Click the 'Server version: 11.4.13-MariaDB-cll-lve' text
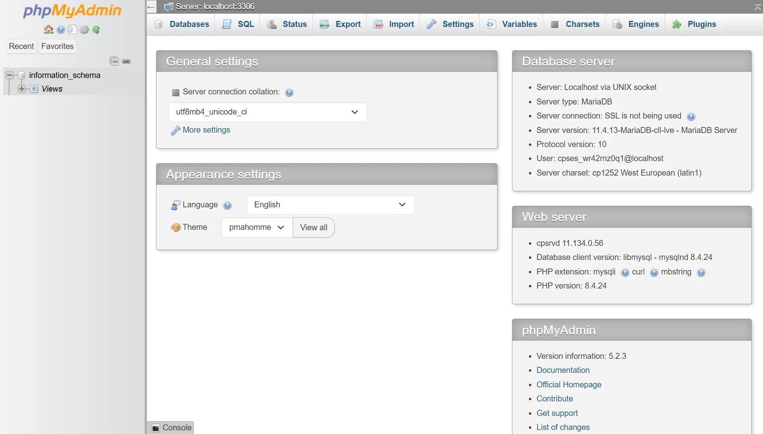 [637, 130]
